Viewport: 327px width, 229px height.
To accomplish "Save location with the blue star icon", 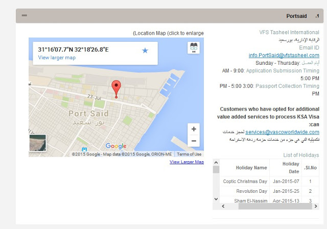I will [x=145, y=50].
